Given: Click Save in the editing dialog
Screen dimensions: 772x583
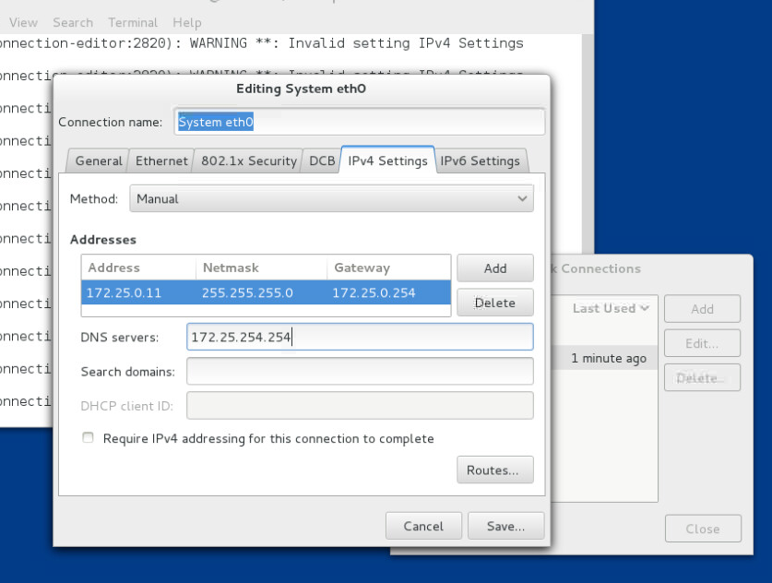Looking at the screenshot, I should [506, 526].
